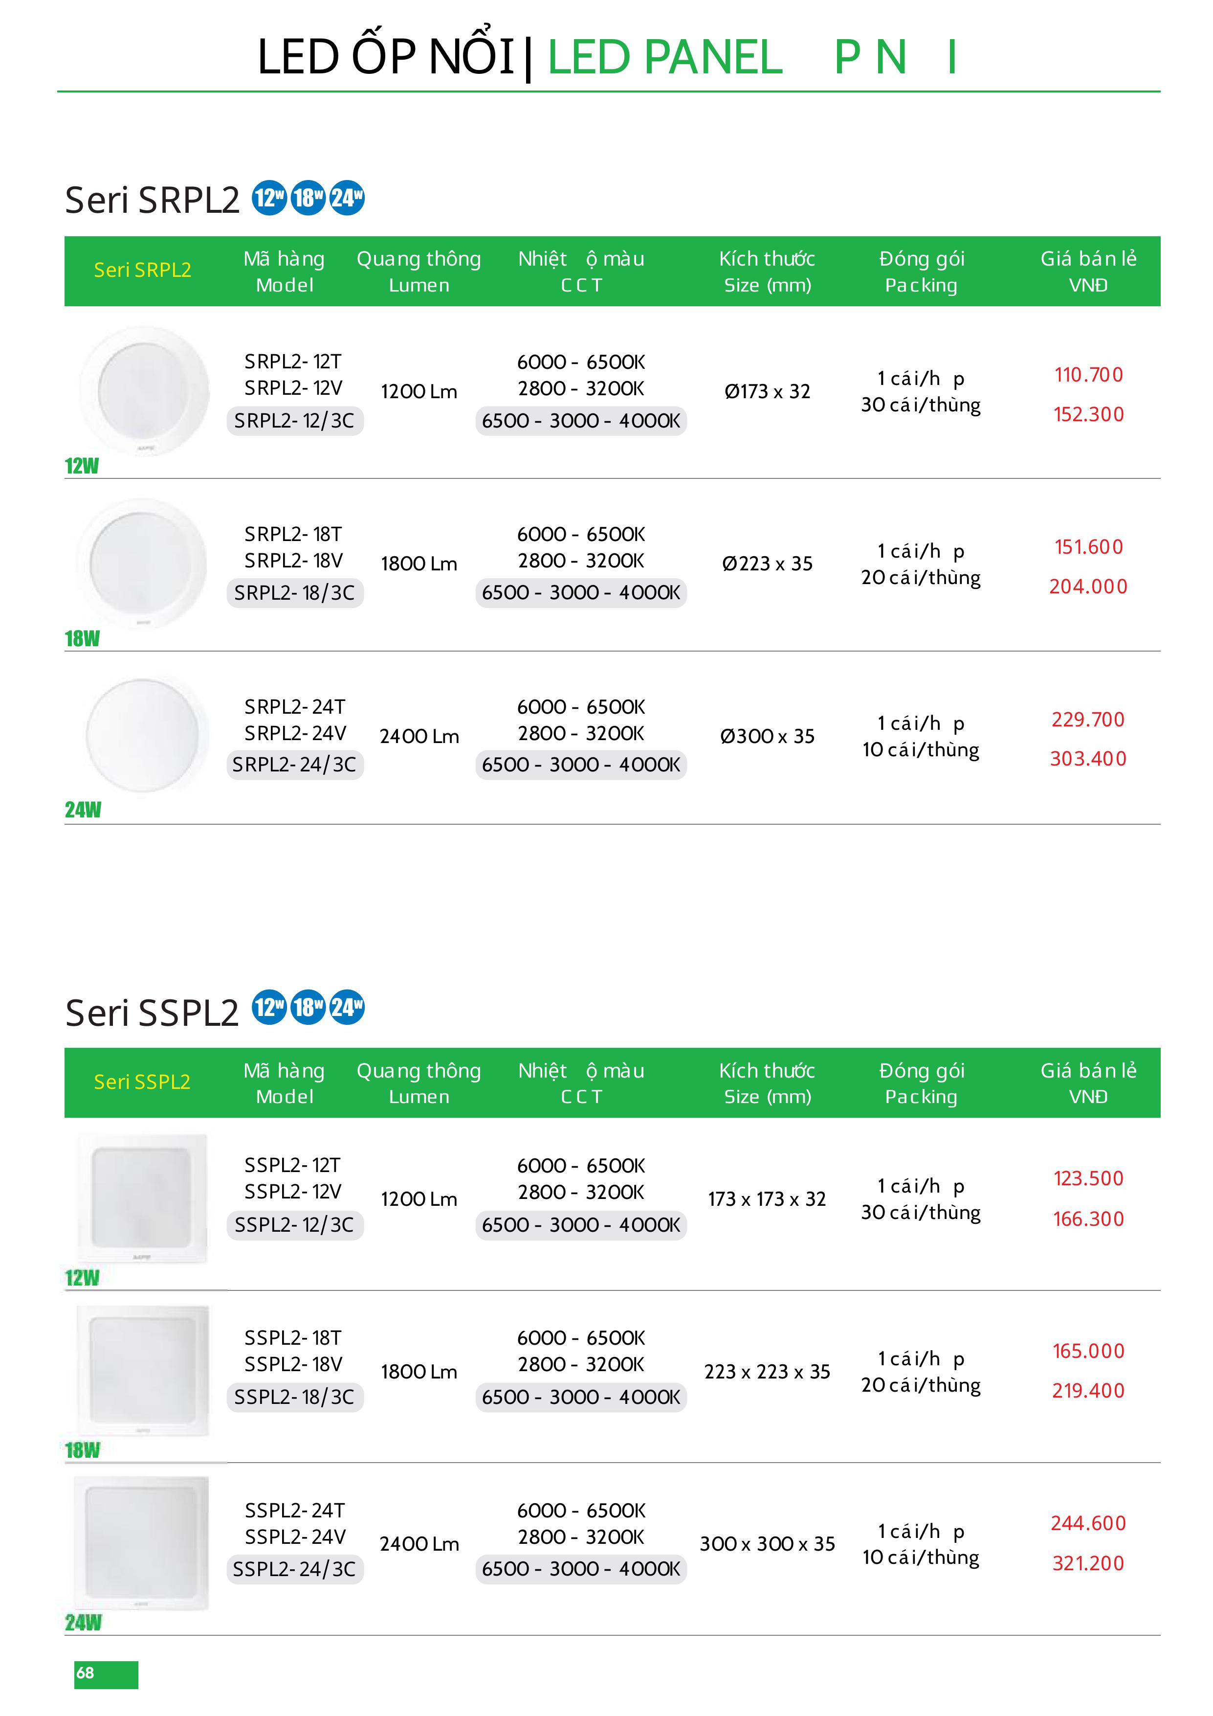The height and width of the screenshot is (1716, 1213).
Task: Click the SRPL2-18/3C model code pill
Action: [294, 593]
